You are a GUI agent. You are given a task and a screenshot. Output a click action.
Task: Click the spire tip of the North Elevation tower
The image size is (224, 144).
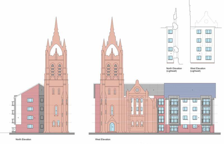pyautogui.click(x=56, y=18)
